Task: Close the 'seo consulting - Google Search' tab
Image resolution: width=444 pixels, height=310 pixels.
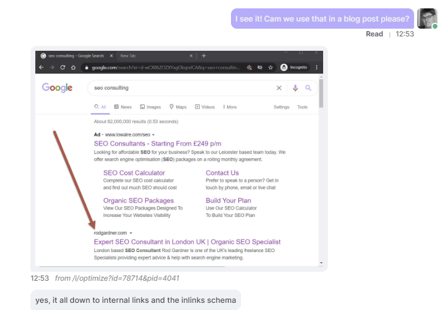Action: coord(111,56)
